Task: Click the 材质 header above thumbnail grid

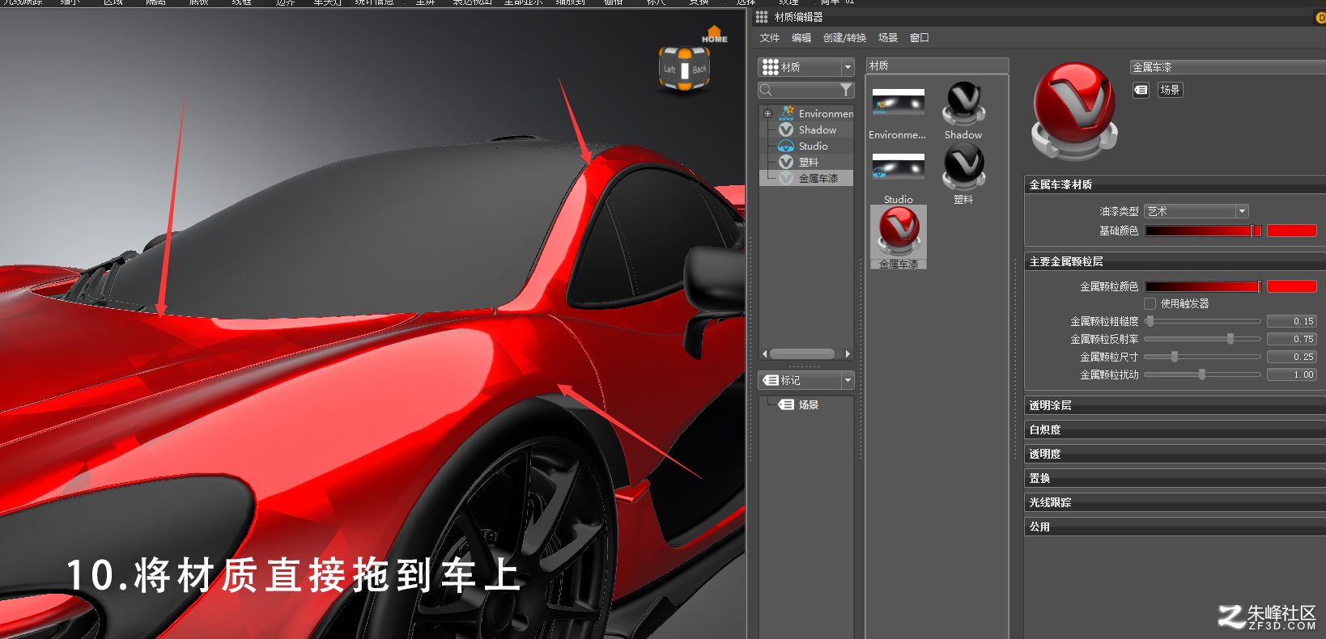Action: pyautogui.click(x=937, y=66)
